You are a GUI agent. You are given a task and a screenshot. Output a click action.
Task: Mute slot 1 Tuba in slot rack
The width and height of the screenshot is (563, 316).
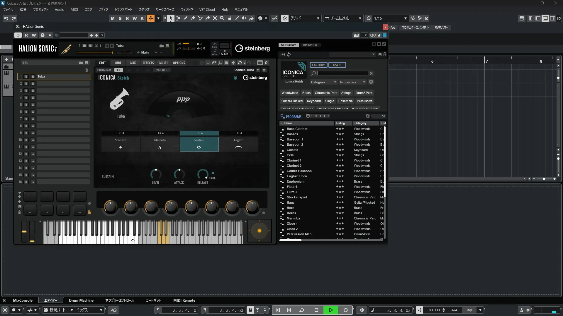(x=26, y=77)
